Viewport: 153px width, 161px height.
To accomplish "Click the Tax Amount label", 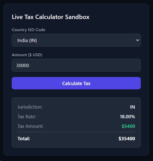I will pos(31,126).
